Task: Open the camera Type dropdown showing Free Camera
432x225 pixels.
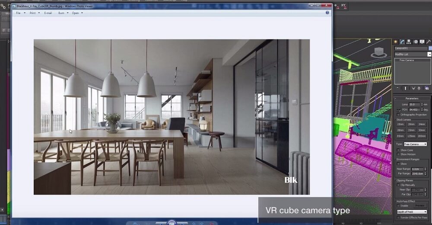Action: click(415, 144)
